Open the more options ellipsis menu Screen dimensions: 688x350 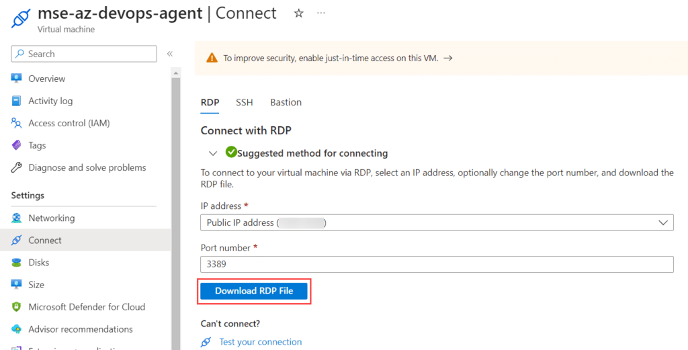321,13
